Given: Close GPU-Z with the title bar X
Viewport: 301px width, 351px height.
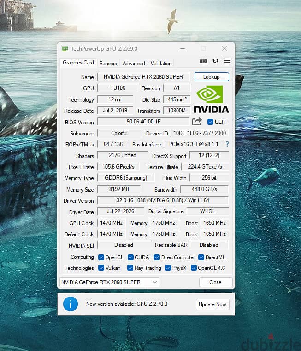Looking at the screenshot, I should 224,48.
